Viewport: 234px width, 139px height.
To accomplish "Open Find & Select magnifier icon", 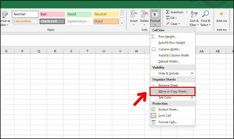I will [205, 14].
